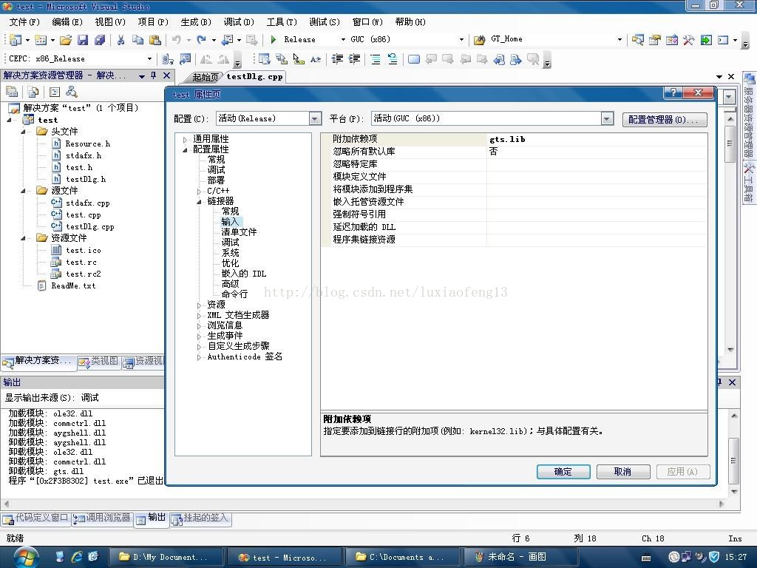Click the Redo arrow icon
This screenshot has height=568, width=757.
[201, 40]
